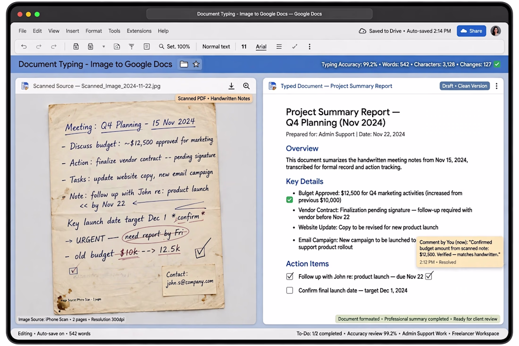This screenshot has width=519, height=346.
Task: Open the Extensions menu
Action: pyautogui.click(x=139, y=31)
